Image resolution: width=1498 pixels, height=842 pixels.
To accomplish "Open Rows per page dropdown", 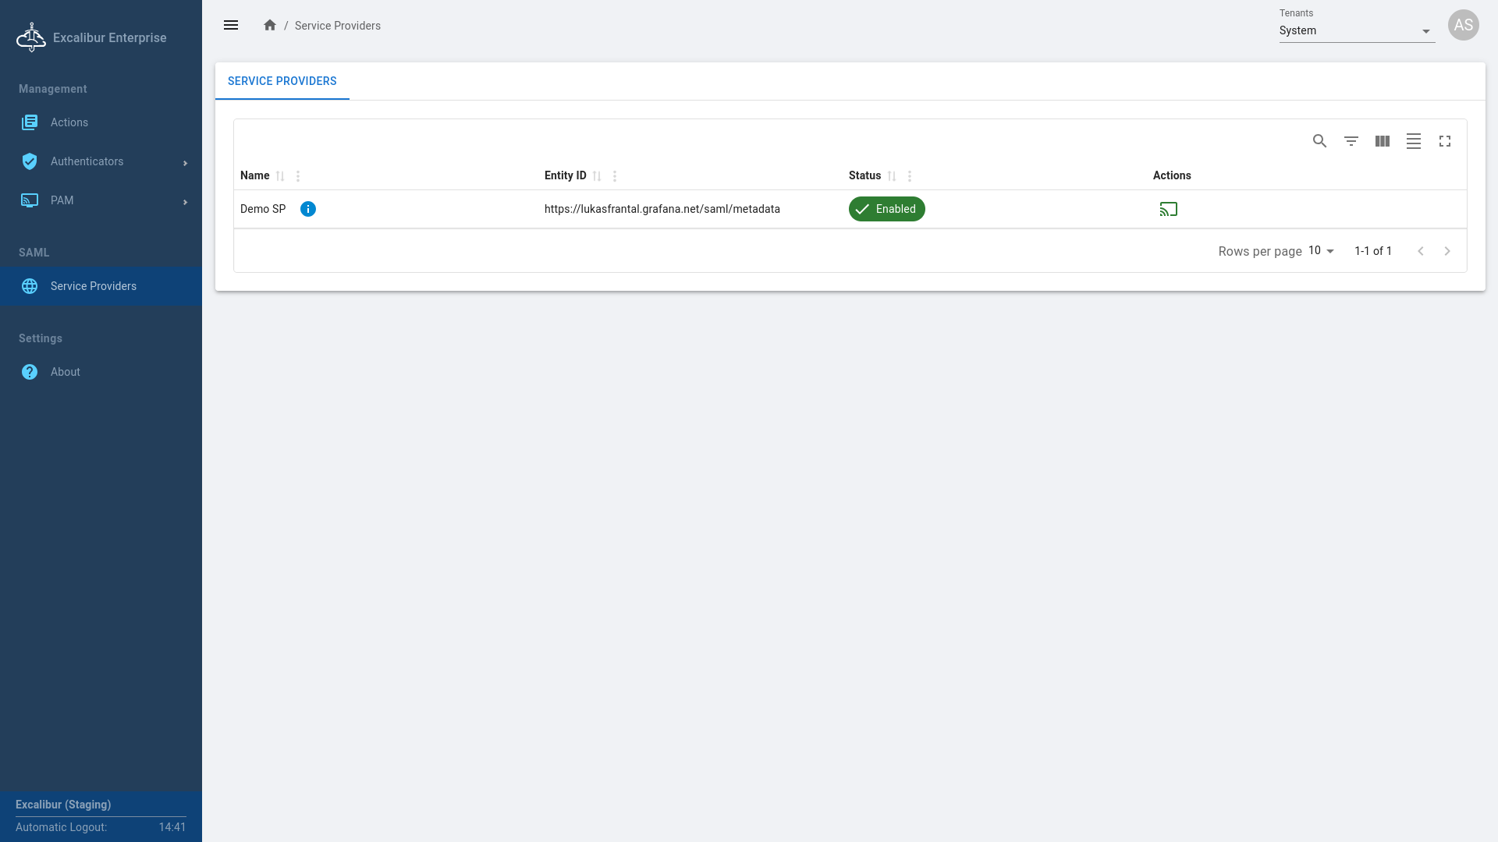I will [1322, 251].
